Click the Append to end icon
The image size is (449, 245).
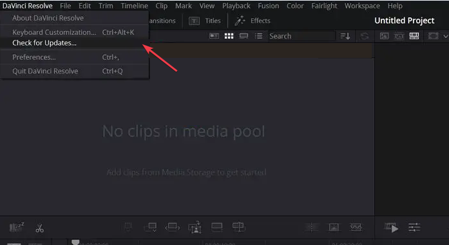point(151,227)
